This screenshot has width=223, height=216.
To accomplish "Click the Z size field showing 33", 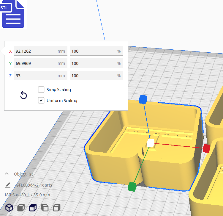I will (x=36, y=76).
